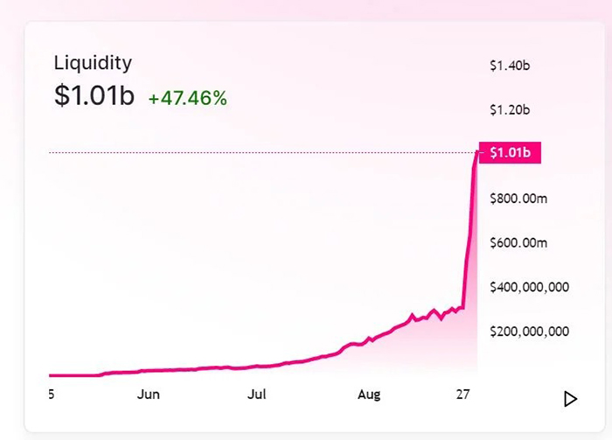Click the large $1.01b liquidity value
This screenshot has width=612, height=440.
click(94, 95)
